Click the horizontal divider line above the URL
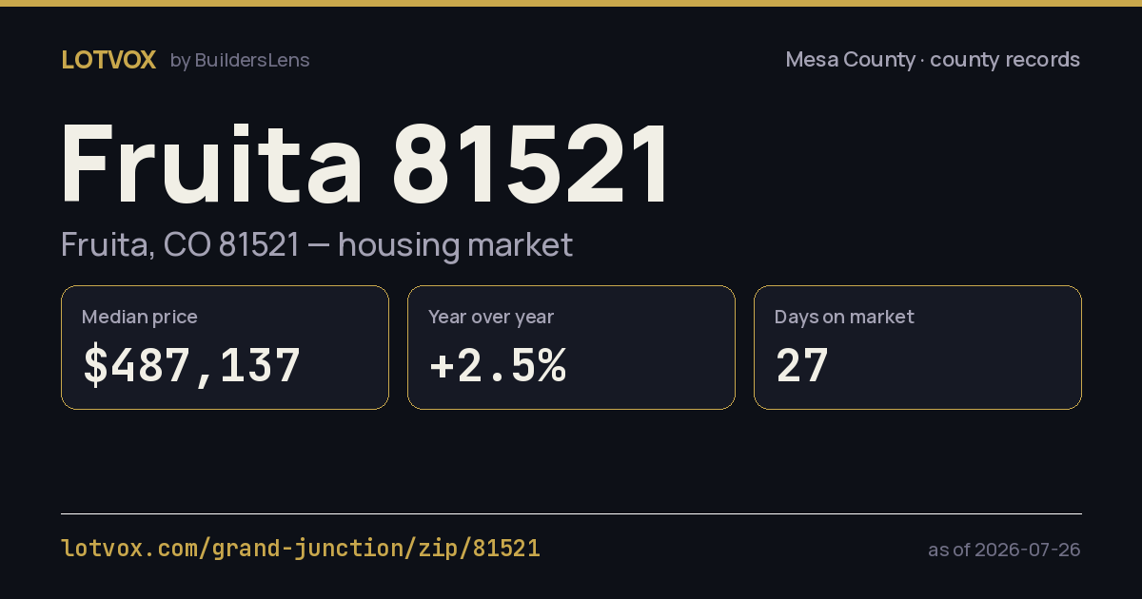Image resolution: width=1142 pixels, height=599 pixels. (x=571, y=513)
